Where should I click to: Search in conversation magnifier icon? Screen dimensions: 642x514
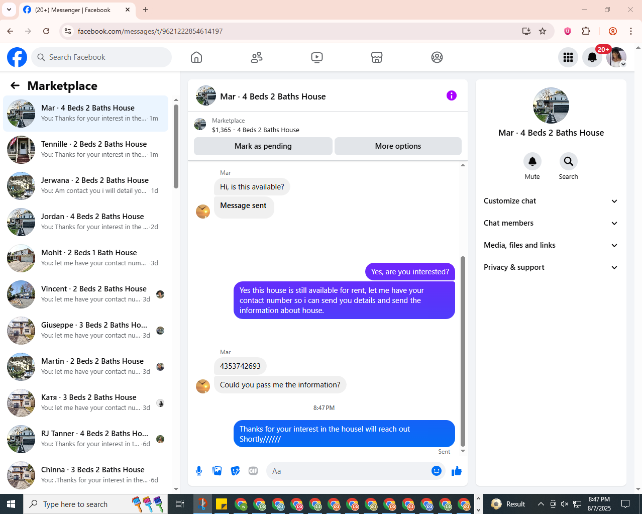click(569, 161)
